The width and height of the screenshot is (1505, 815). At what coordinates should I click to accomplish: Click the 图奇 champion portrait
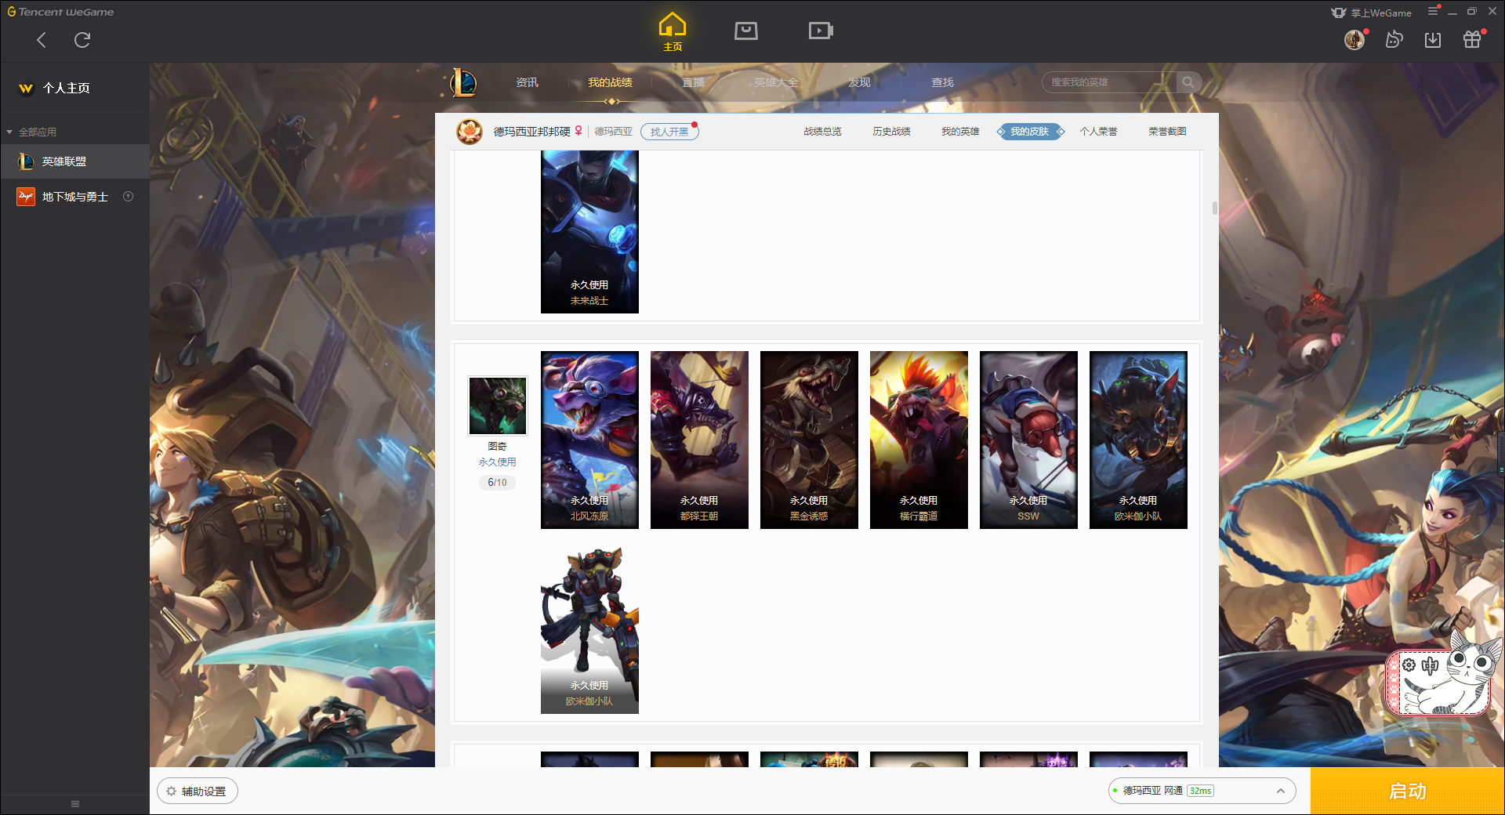[498, 405]
